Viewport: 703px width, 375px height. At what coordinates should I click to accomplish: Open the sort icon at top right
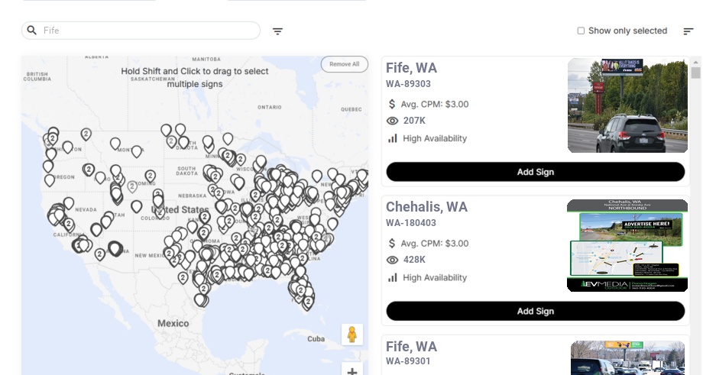pyautogui.click(x=688, y=31)
